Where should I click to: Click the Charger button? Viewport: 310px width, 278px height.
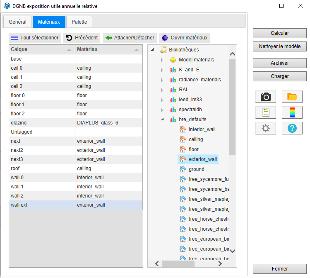(x=279, y=76)
